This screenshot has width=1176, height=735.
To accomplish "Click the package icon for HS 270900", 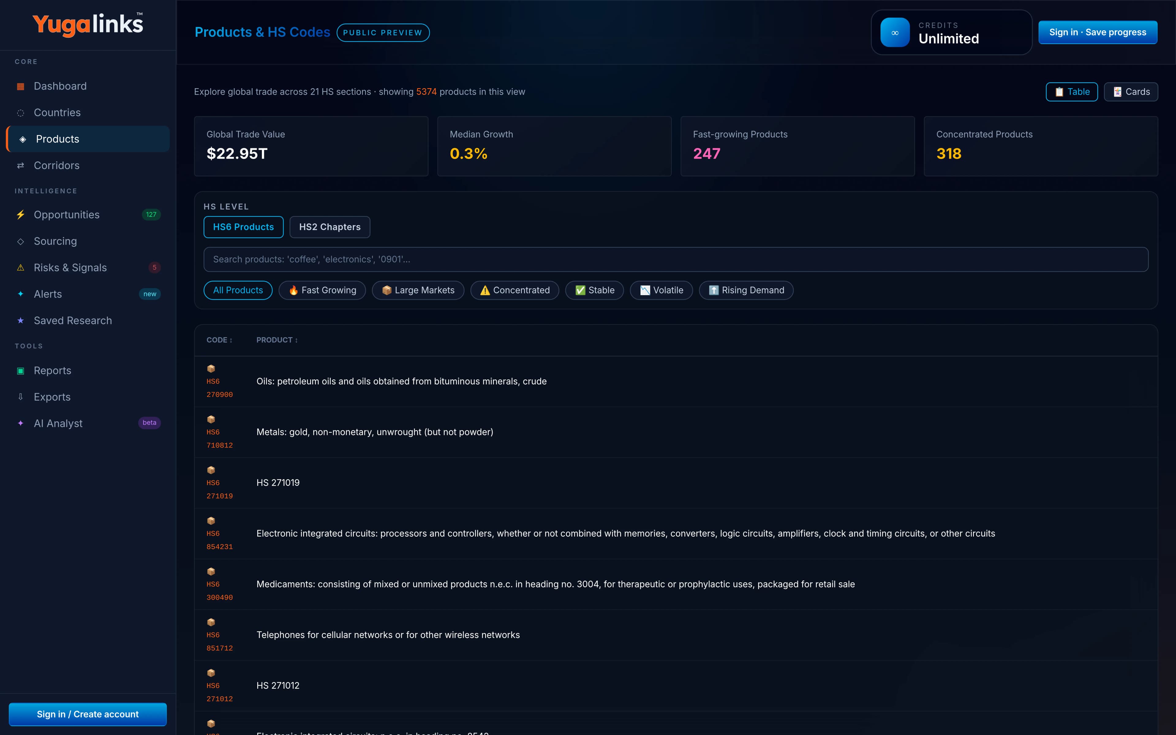I will pos(211,368).
